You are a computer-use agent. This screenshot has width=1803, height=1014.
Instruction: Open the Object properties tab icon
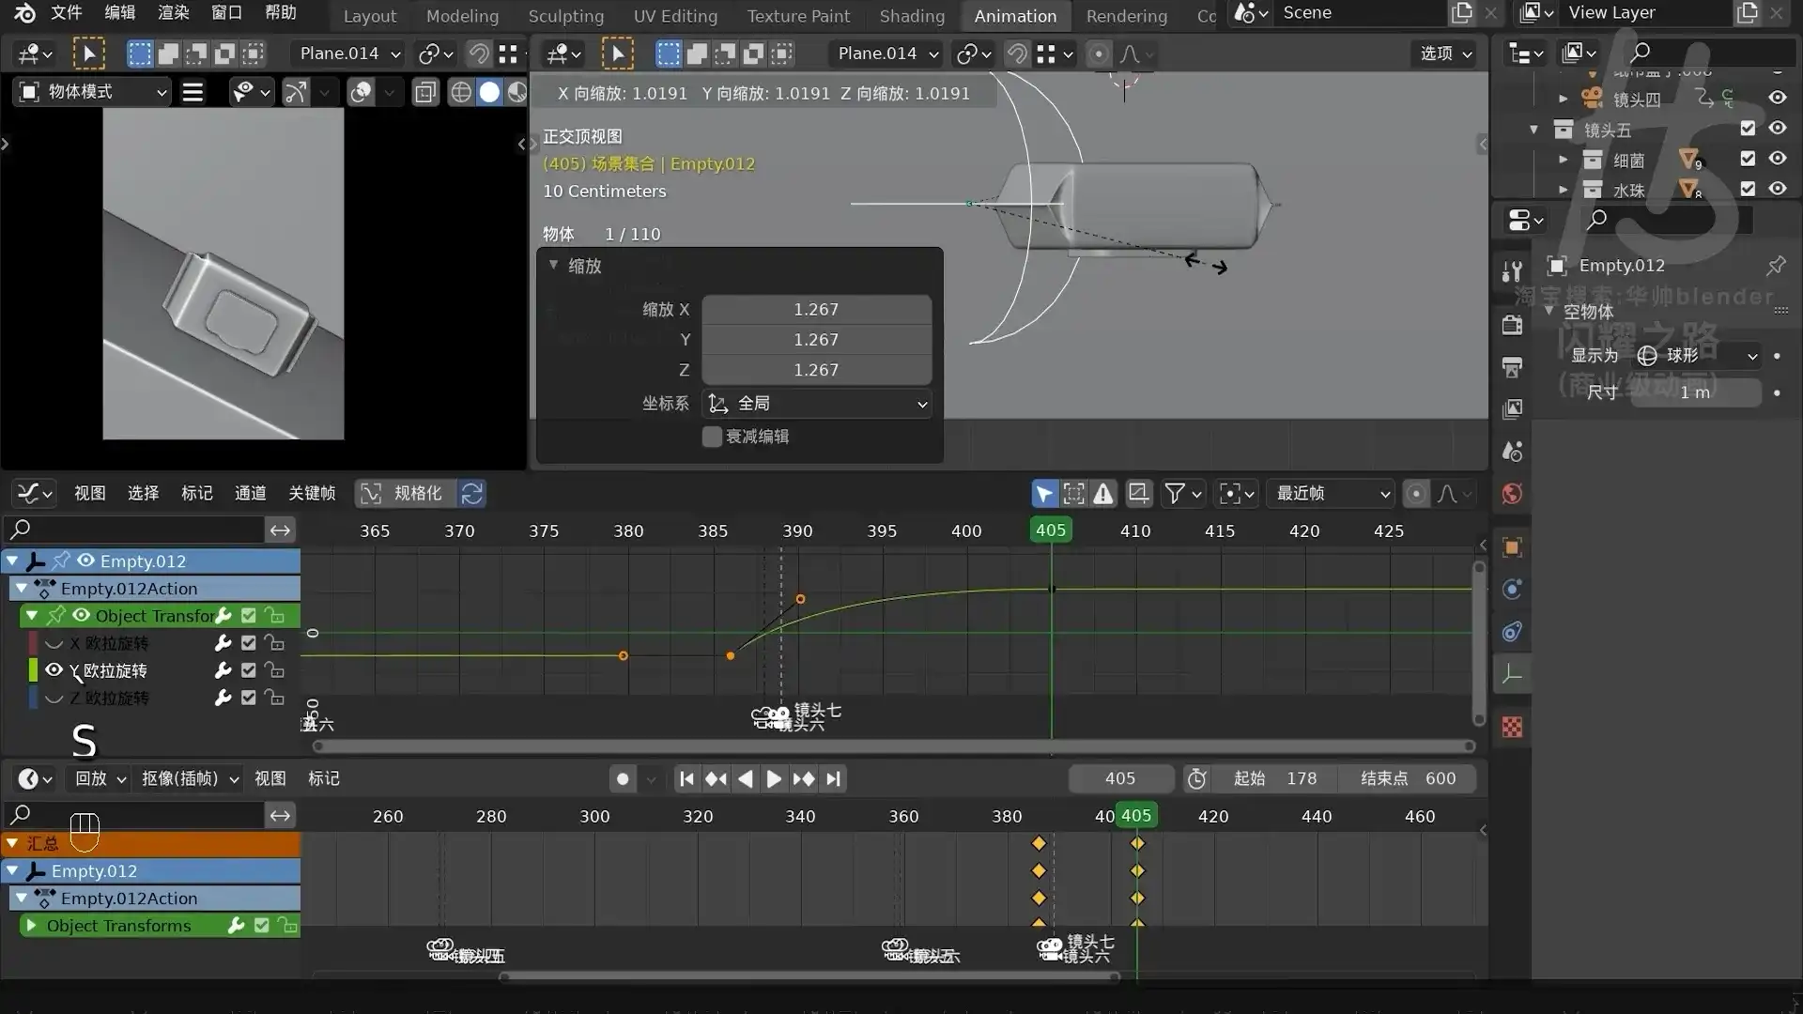tap(1512, 547)
